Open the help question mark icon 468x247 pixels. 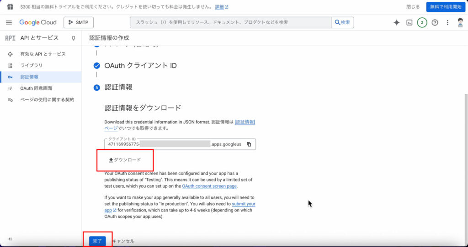click(435, 23)
